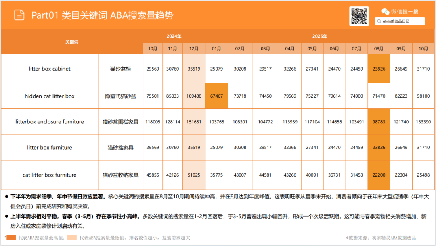
Task: Click the bullet icon before 下半年为需求旺季
Action: 6,196
